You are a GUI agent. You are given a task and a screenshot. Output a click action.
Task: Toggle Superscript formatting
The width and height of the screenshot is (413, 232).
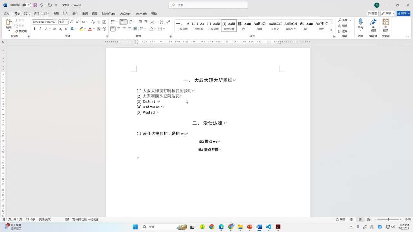point(65,29)
